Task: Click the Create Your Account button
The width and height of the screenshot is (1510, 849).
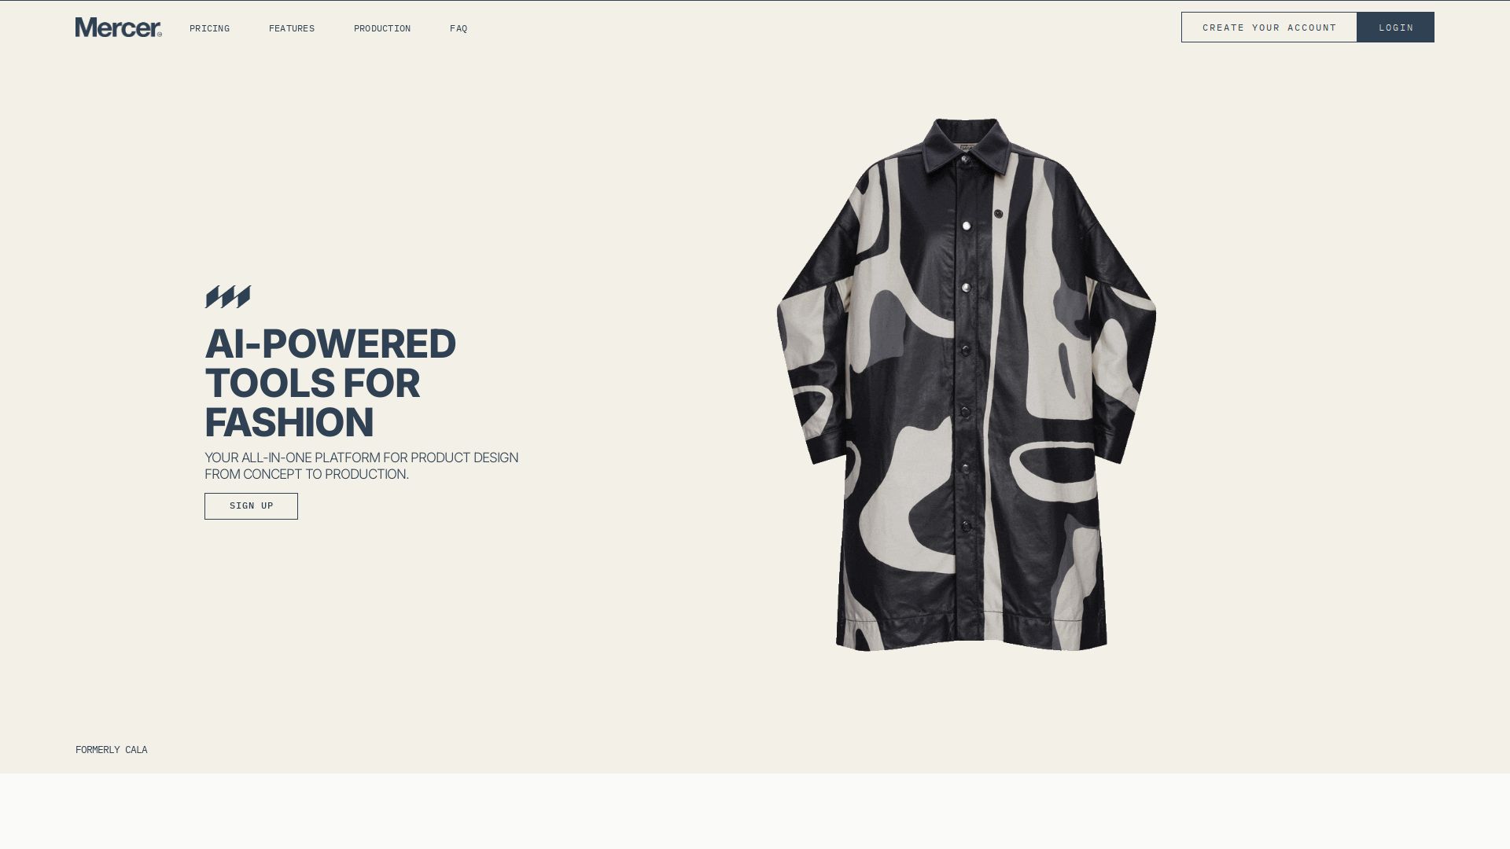Action: click(1269, 28)
